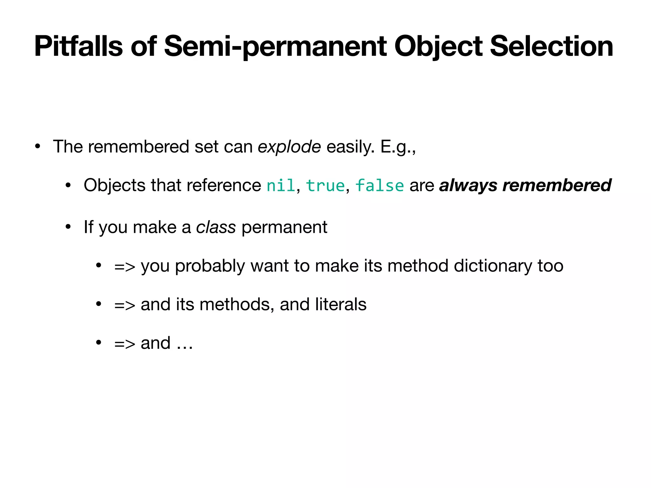Click the slide title "Pitfalls of Semi-permanent Object Selection"
Screen dimensions: 651x488
pos(324,47)
